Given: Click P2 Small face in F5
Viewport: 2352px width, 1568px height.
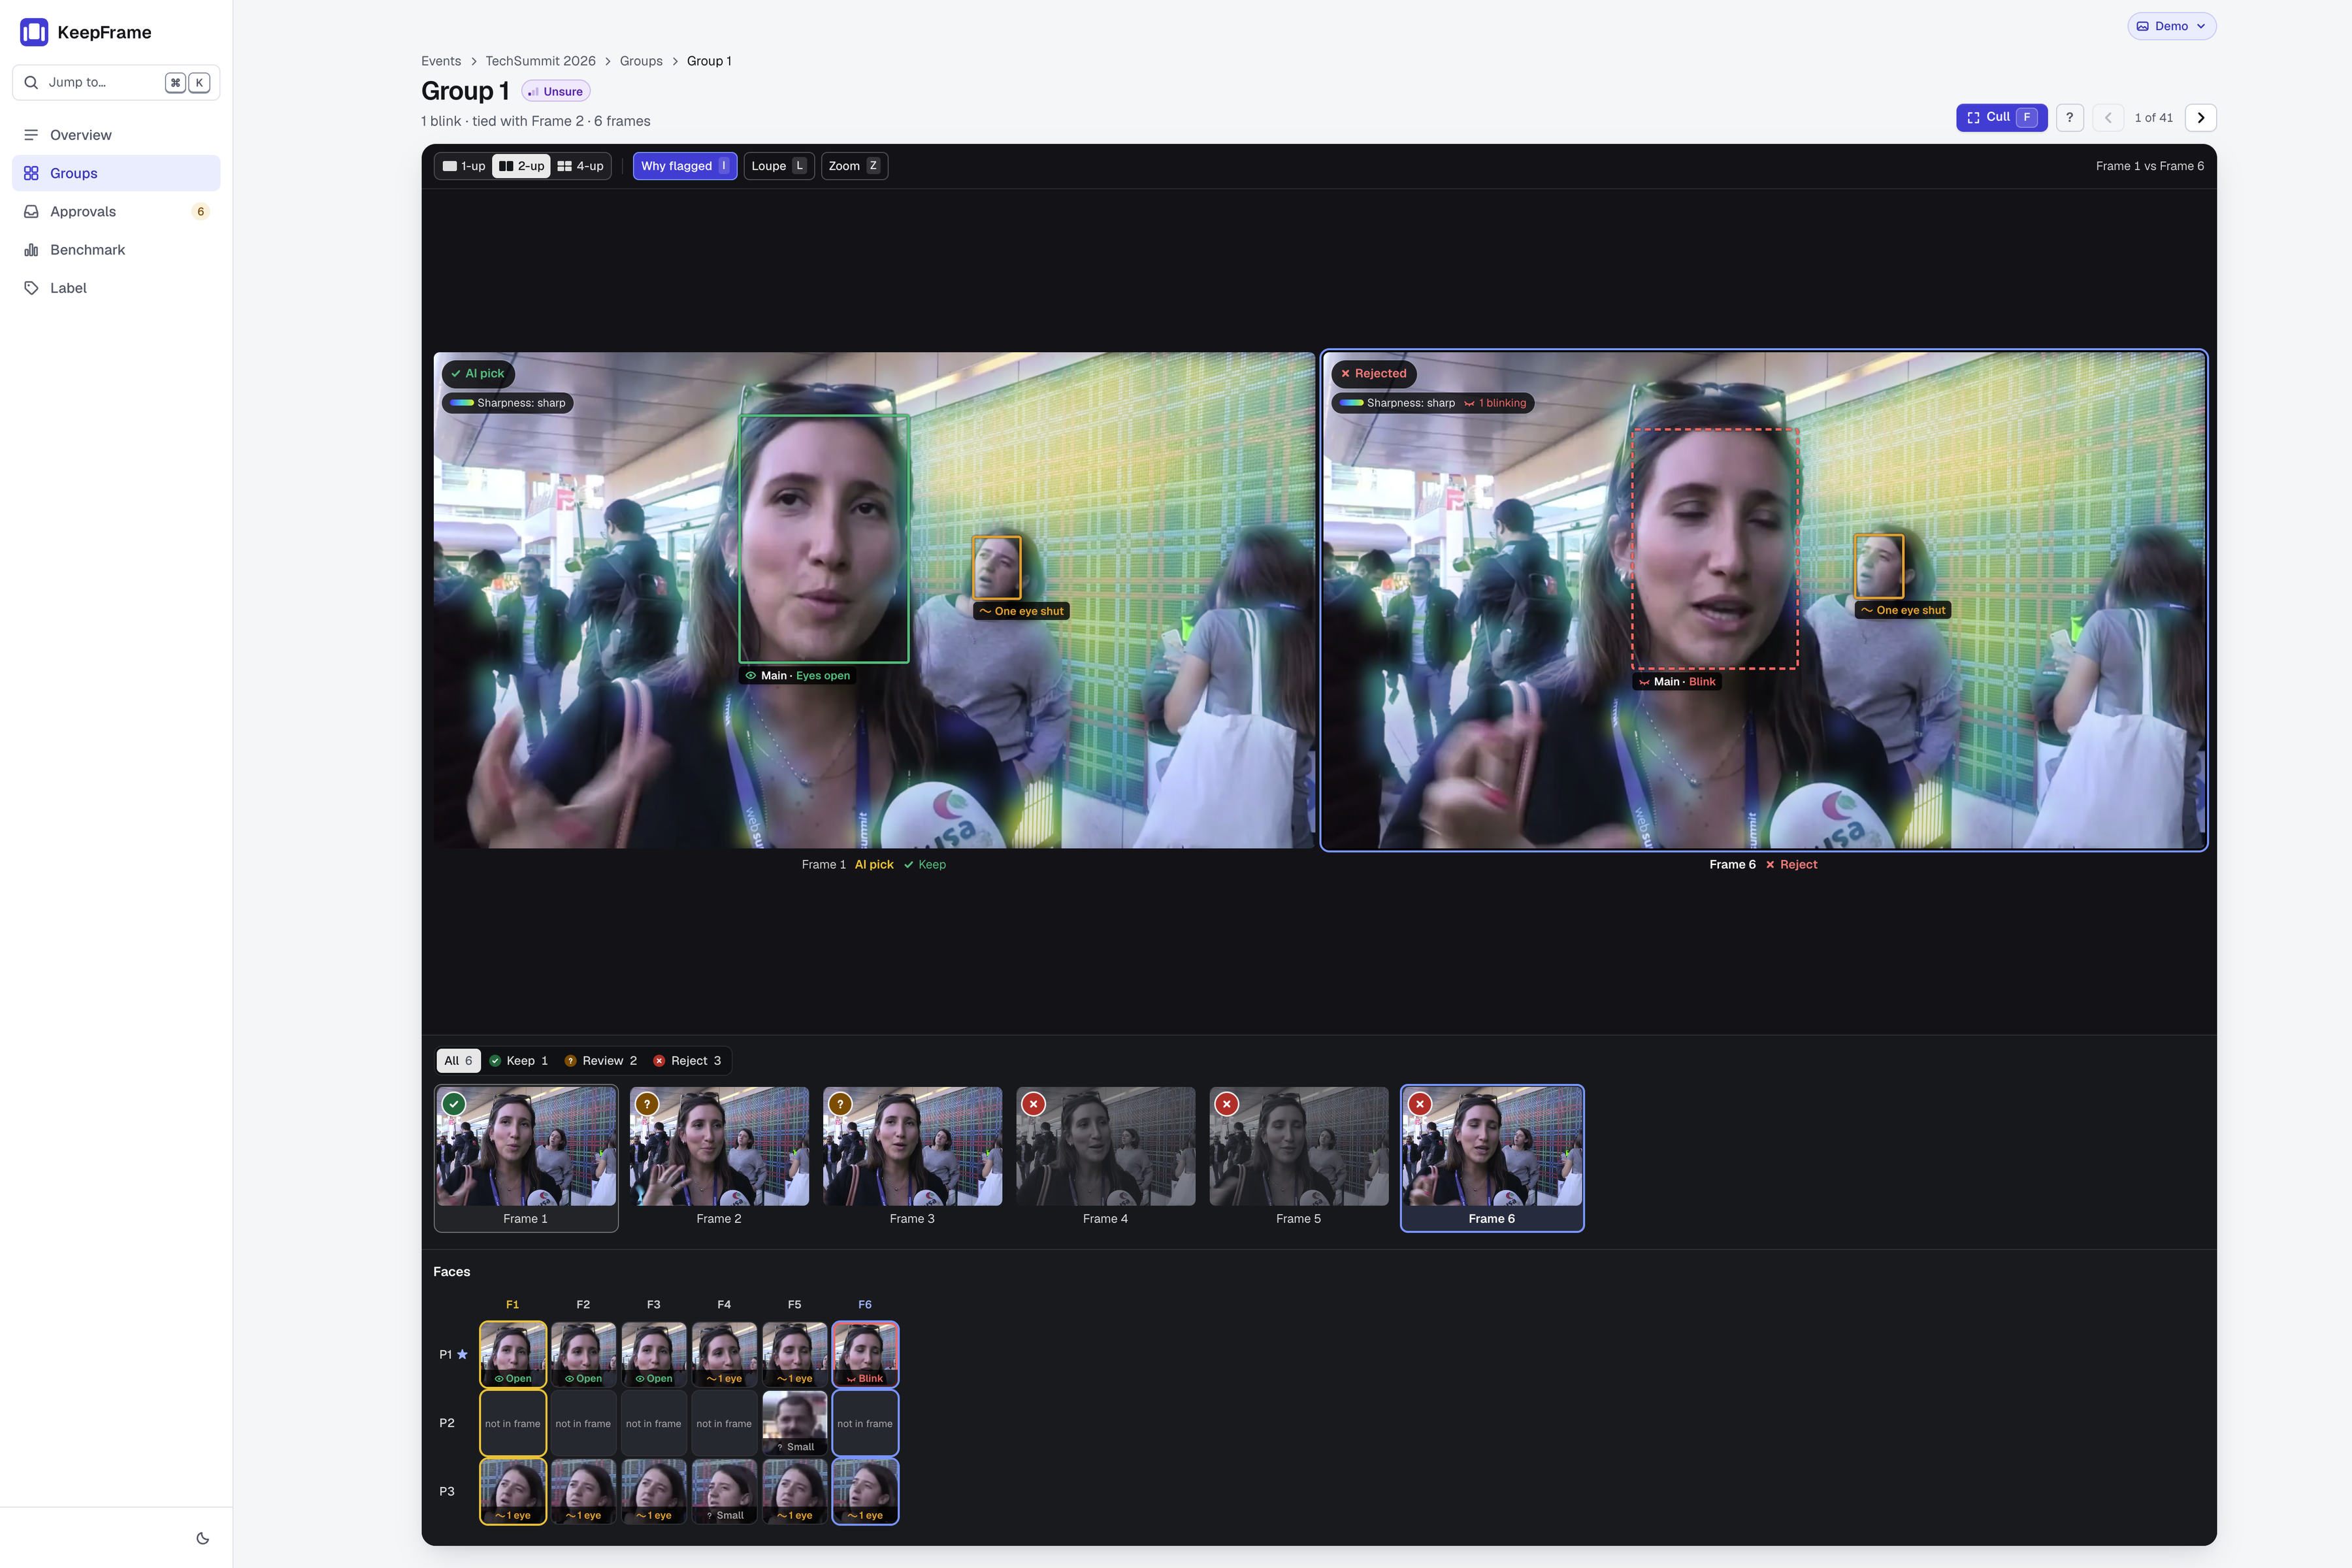Looking at the screenshot, I should (795, 1423).
